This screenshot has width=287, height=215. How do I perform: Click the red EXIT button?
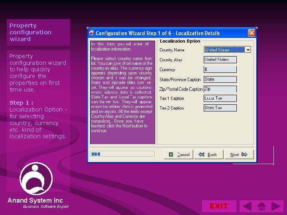point(219,206)
